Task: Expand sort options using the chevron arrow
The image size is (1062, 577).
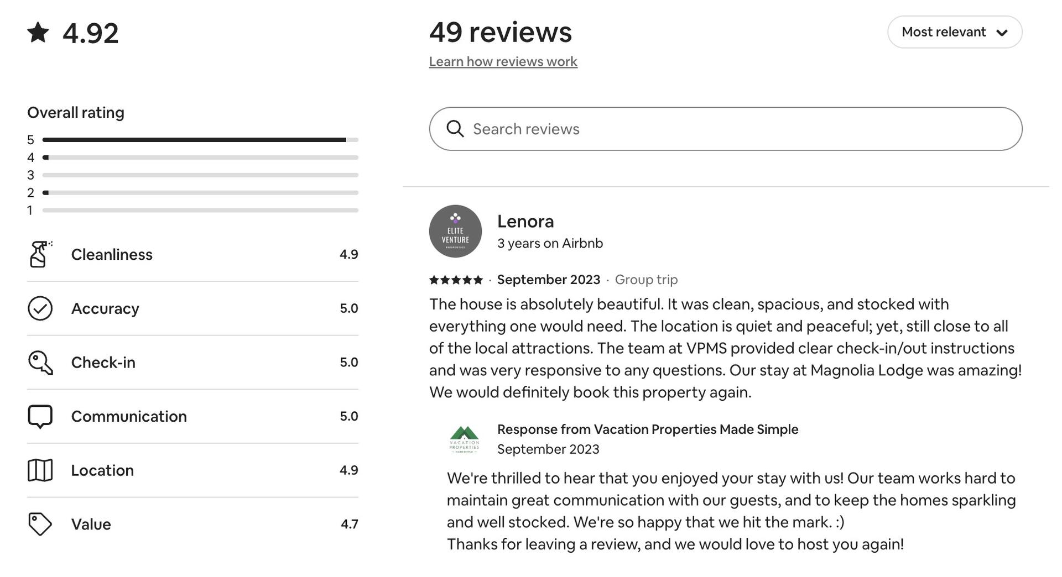Action: 1002,33
